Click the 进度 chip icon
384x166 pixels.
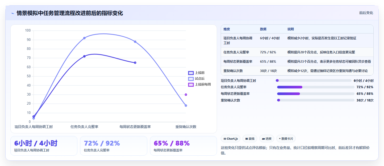[263, 139]
